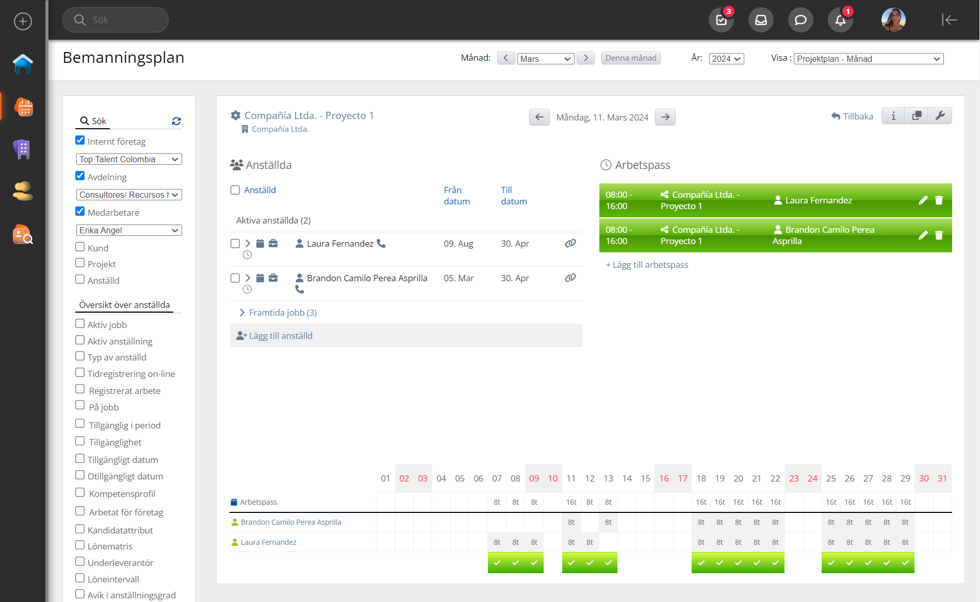The image size is (980, 602).
Task: Click the wrench settings icon
Action: coord(940,116)
